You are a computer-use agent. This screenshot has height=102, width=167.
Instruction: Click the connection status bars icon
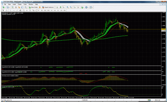click(x=149, y=100)
